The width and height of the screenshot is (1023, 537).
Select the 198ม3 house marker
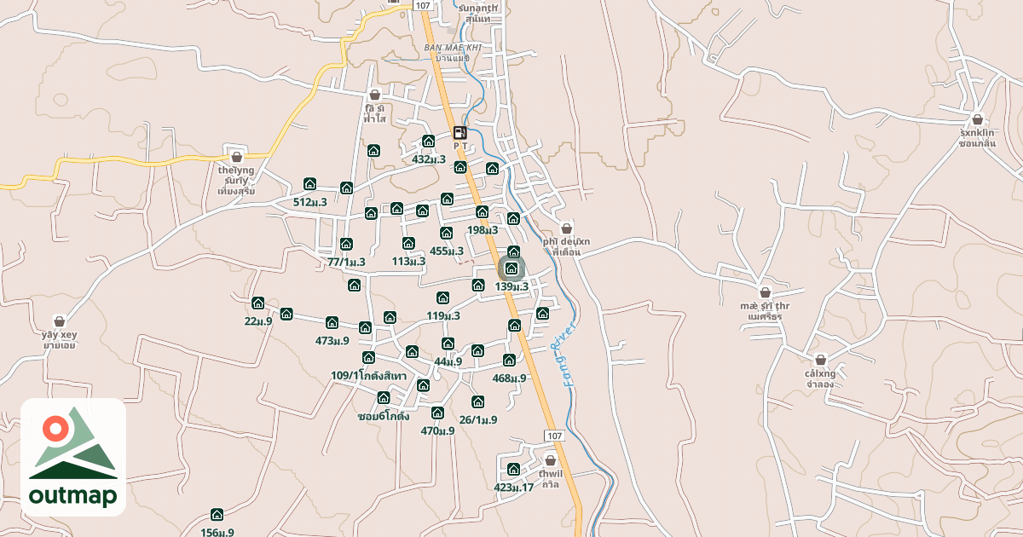482,212
